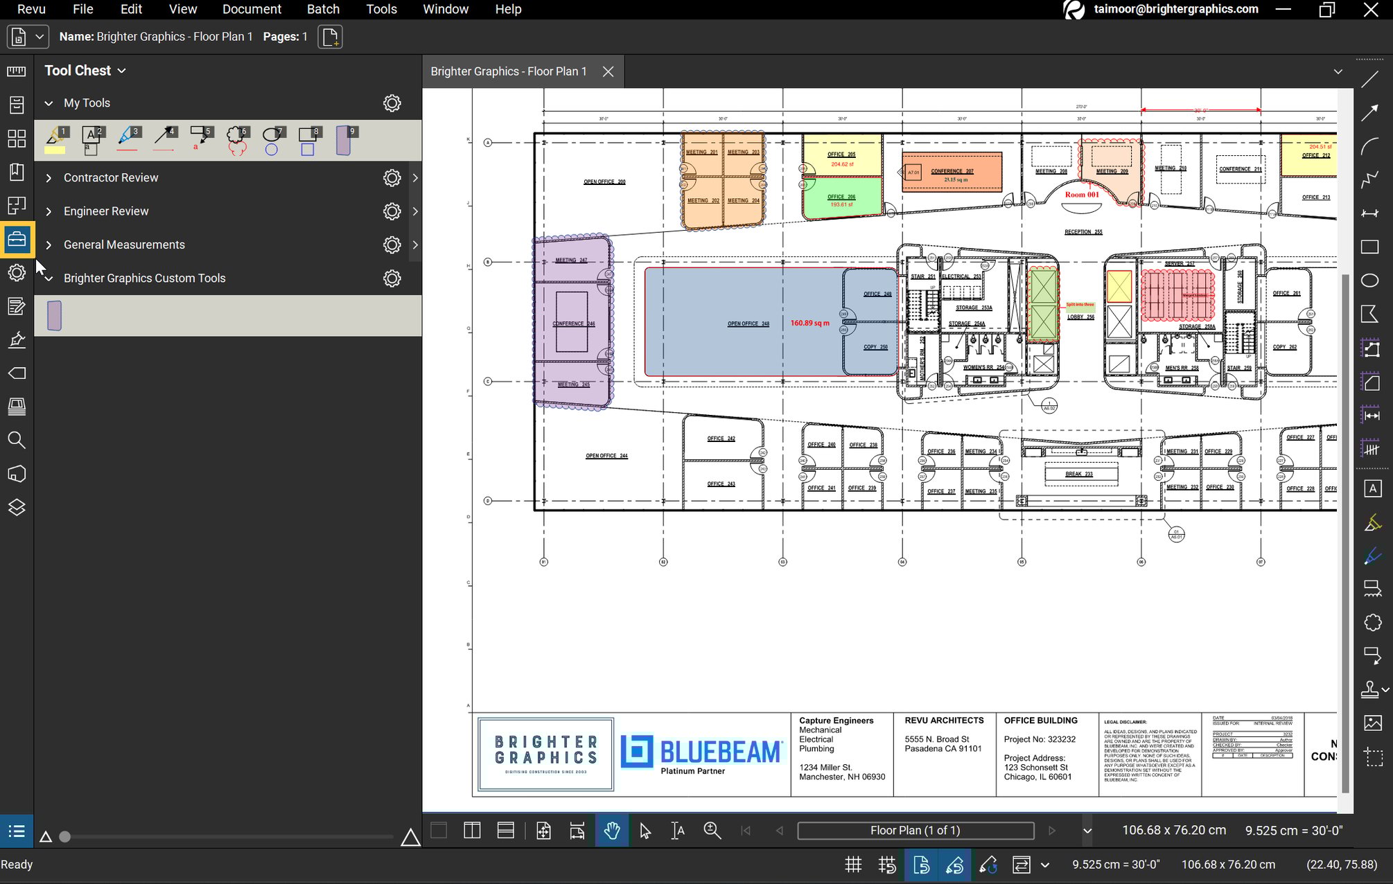The image size is (1393, 884).
Task: Click the add page button next to Pages
Action: point(330,36)
